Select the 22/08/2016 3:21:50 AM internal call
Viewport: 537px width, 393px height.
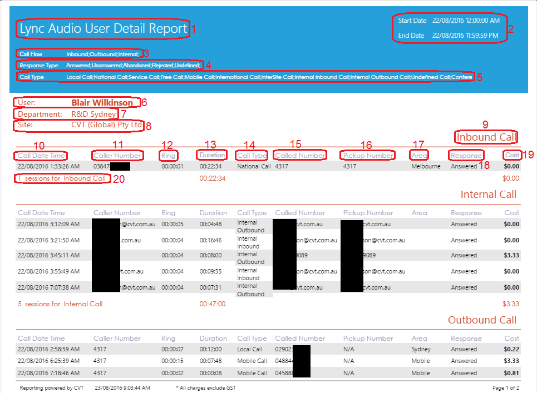click(x=48, y=240)
